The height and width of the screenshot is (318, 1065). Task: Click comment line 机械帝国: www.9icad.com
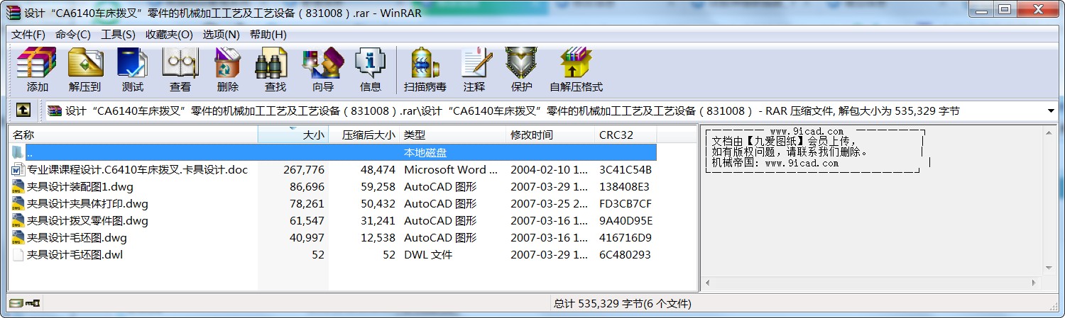775,163
